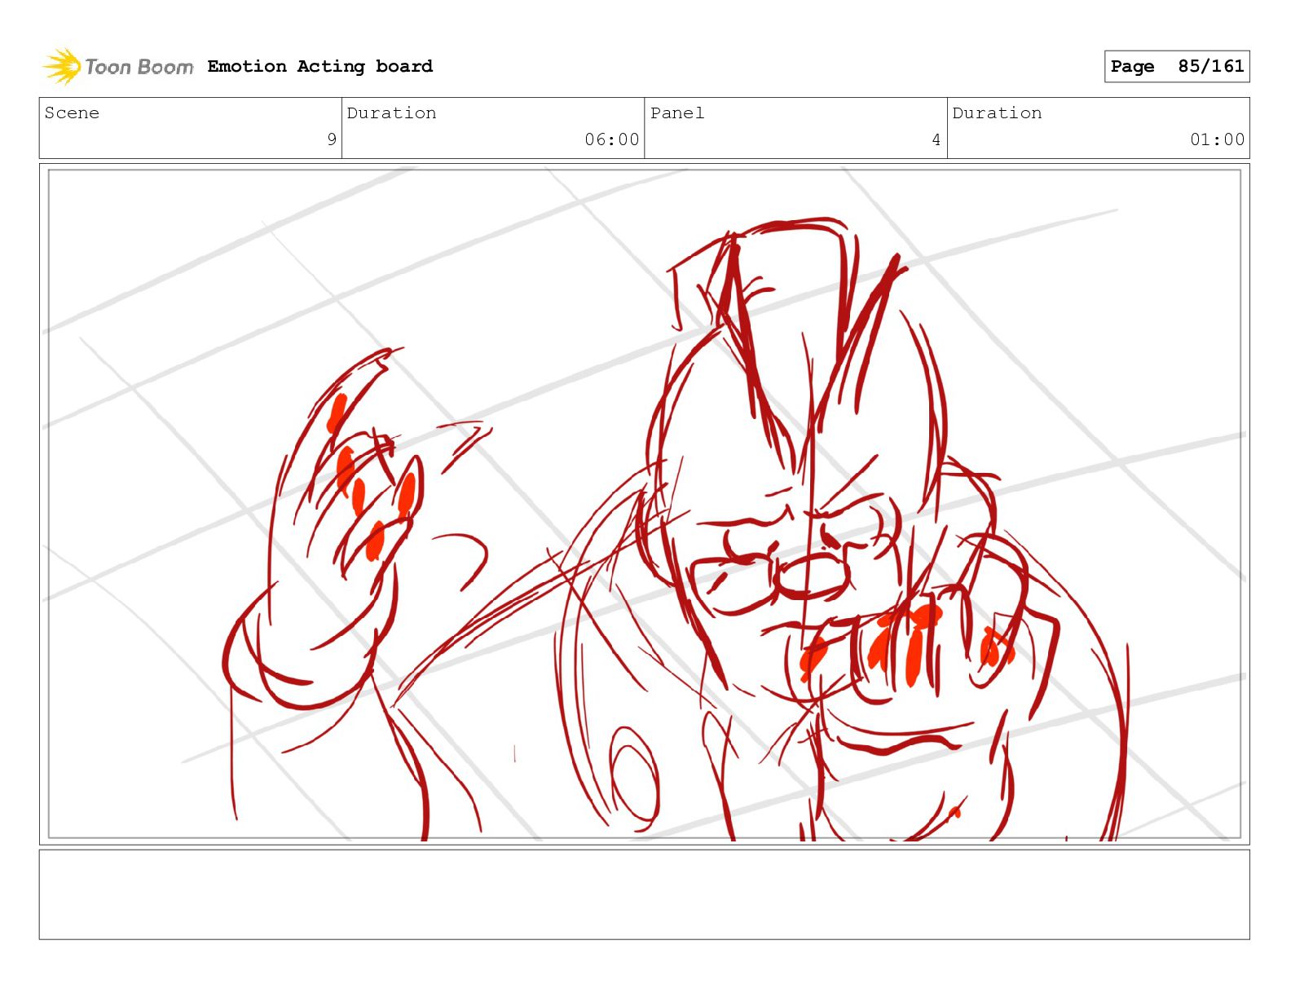Select the panel number 4
This screenshot has height=998, width=1291.
coord(936,139)
